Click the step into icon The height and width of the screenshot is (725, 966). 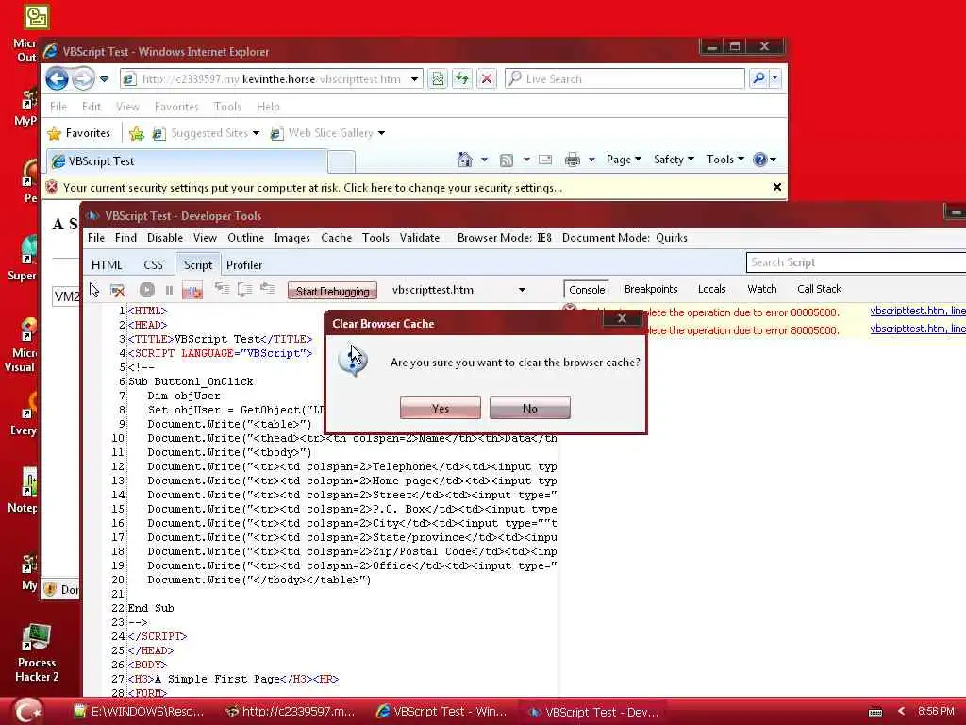tap(222, 289)
